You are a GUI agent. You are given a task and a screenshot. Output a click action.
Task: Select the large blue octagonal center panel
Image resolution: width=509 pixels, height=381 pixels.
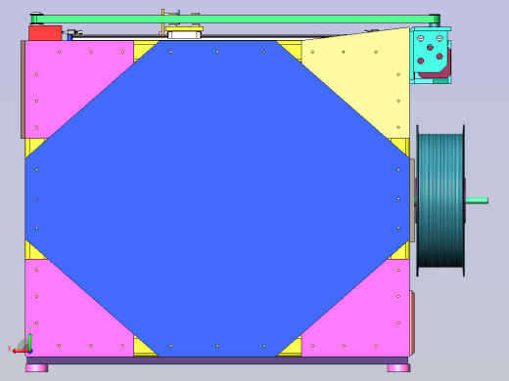coord(217,198)
